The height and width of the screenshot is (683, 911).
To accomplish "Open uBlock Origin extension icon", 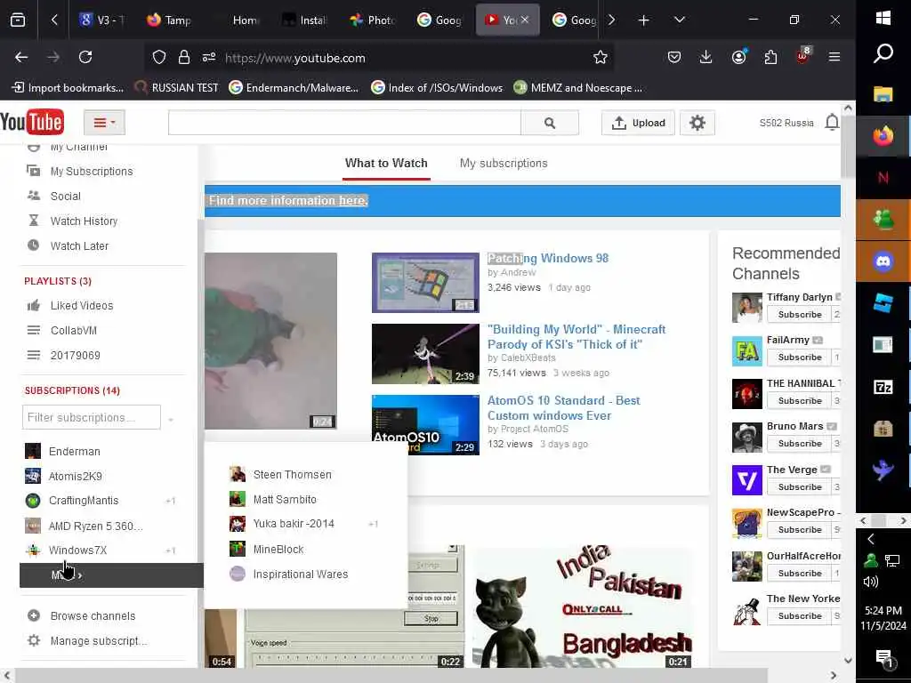I will click(803, 56).
